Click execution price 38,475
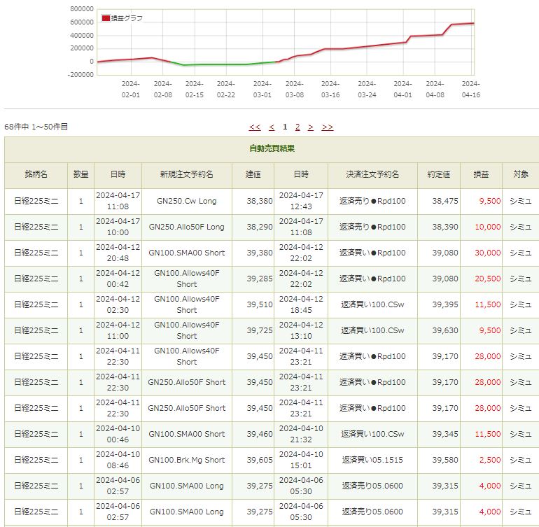Viewport: 539px width, 527px height. [445, 201]
